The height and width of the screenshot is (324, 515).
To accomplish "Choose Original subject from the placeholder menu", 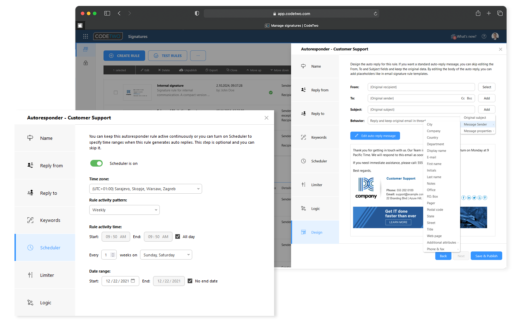I will tap(478, 118).
